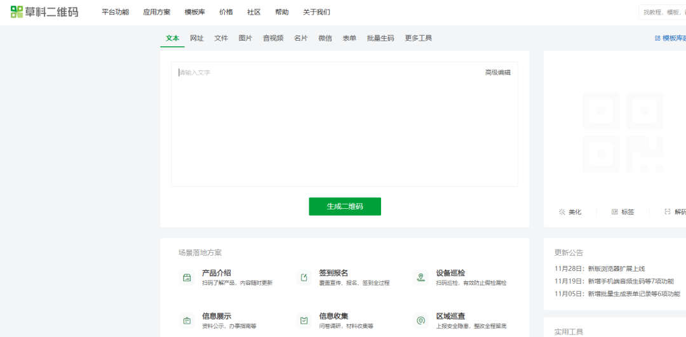The height and width of the screenshot is (337, 686).
Task: Click the 设备巡检 icon
Action: (x=420, y=277)
